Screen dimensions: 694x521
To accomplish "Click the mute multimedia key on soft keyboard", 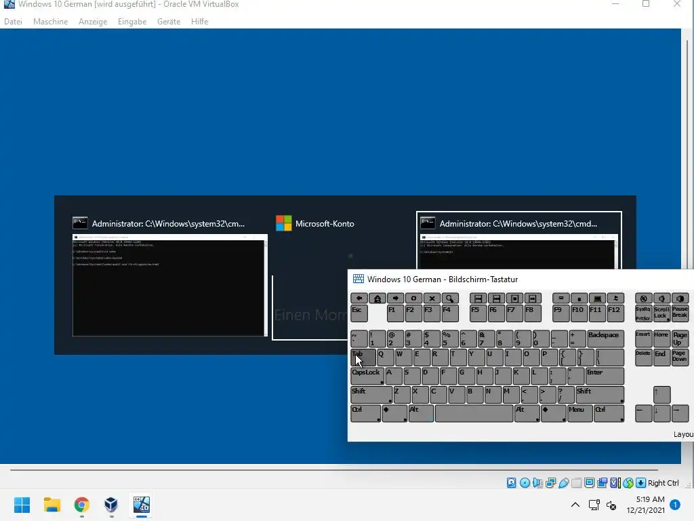I will [644, 298].
